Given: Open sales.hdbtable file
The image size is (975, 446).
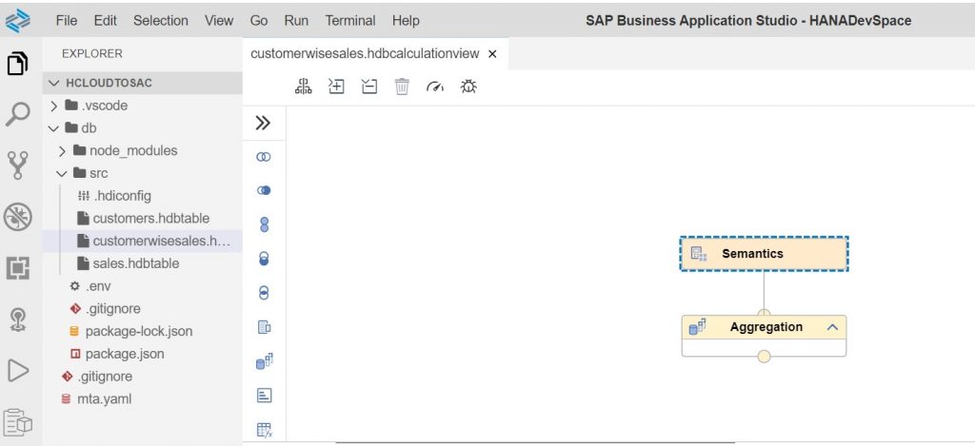Looking at the screenshot, I should click(135, 263).
